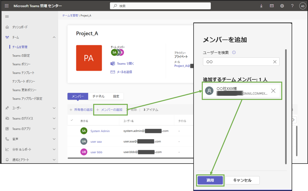
Task: Click the UA avatar in the user aaa row
Action: click(x=84, y=141)
